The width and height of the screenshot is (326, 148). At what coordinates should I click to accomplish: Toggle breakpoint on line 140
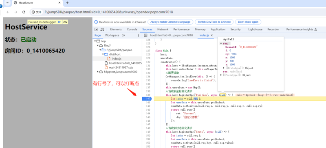(148, 99)
